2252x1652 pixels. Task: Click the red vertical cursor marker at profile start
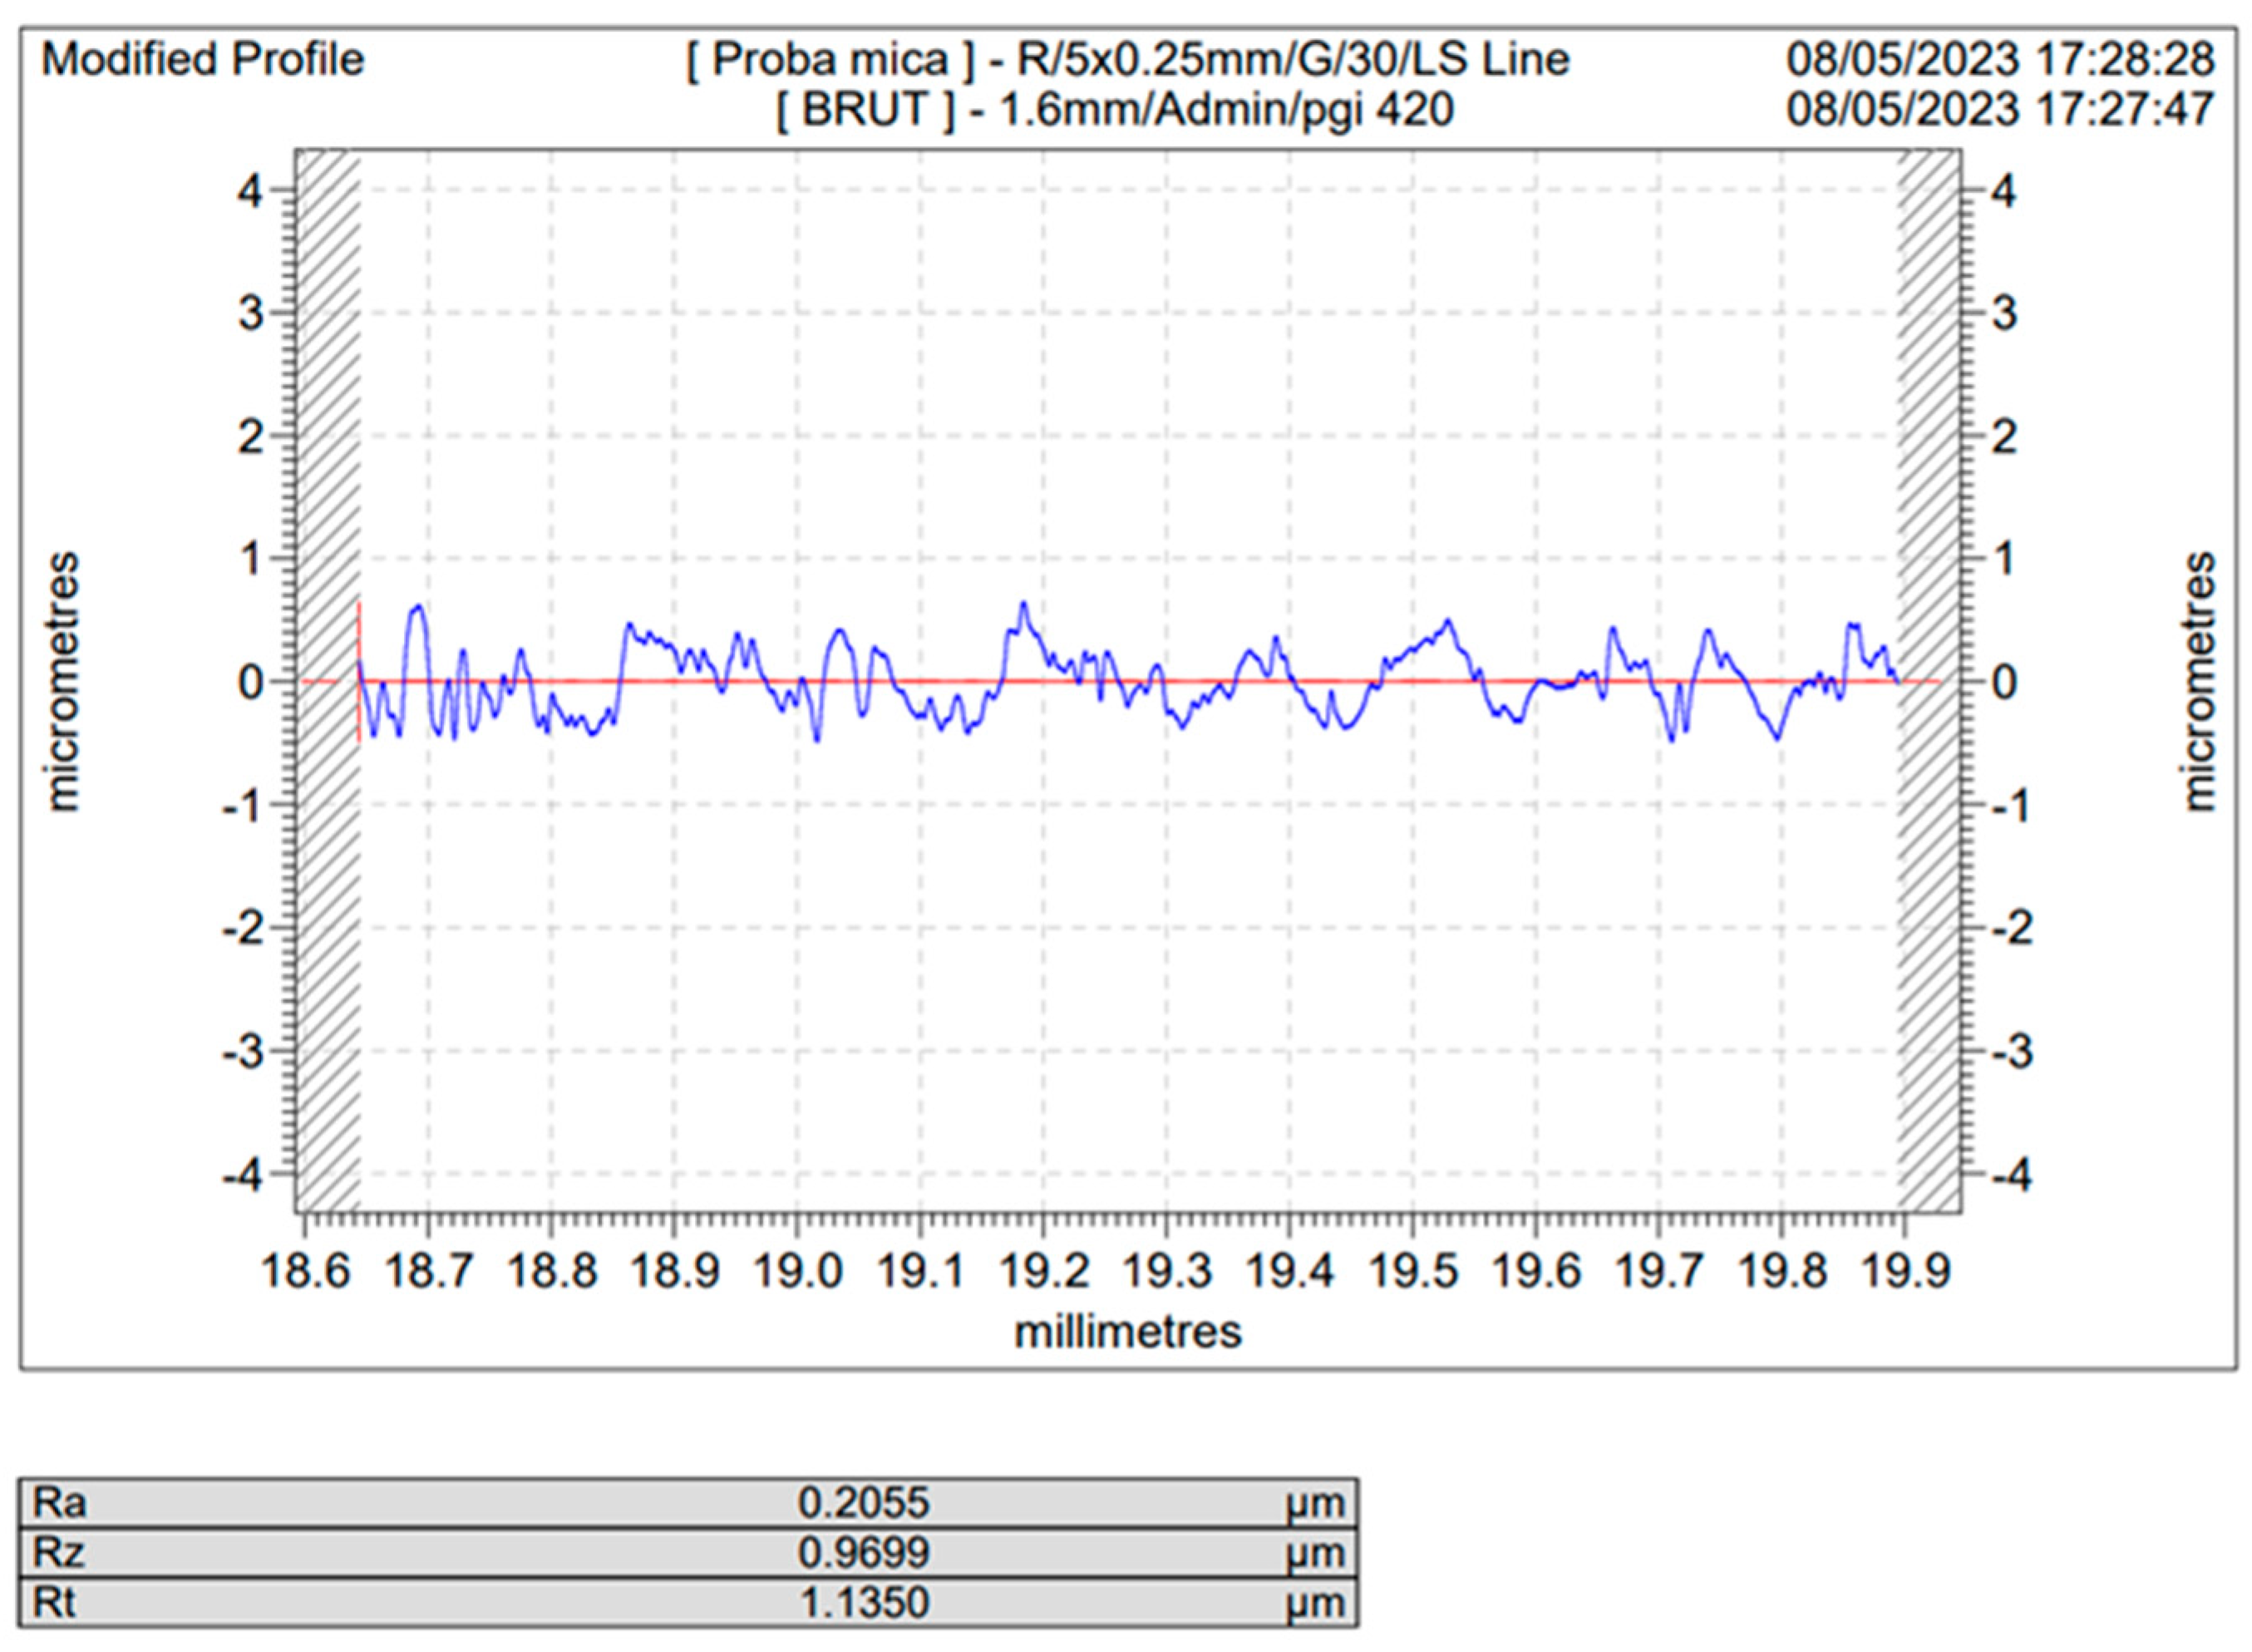pyautogui.click(x=359, y=673)
